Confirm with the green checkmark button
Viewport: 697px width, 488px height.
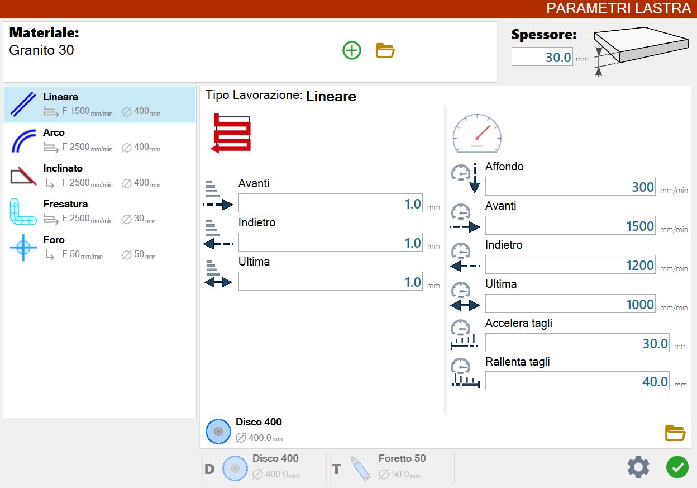677,467
